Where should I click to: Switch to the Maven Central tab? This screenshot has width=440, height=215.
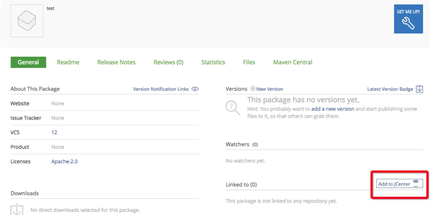click(x=293, y=62)
